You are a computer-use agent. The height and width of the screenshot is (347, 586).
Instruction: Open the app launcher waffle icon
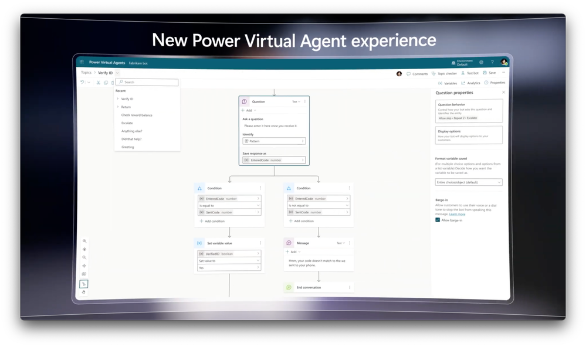[x=82, y=62]
